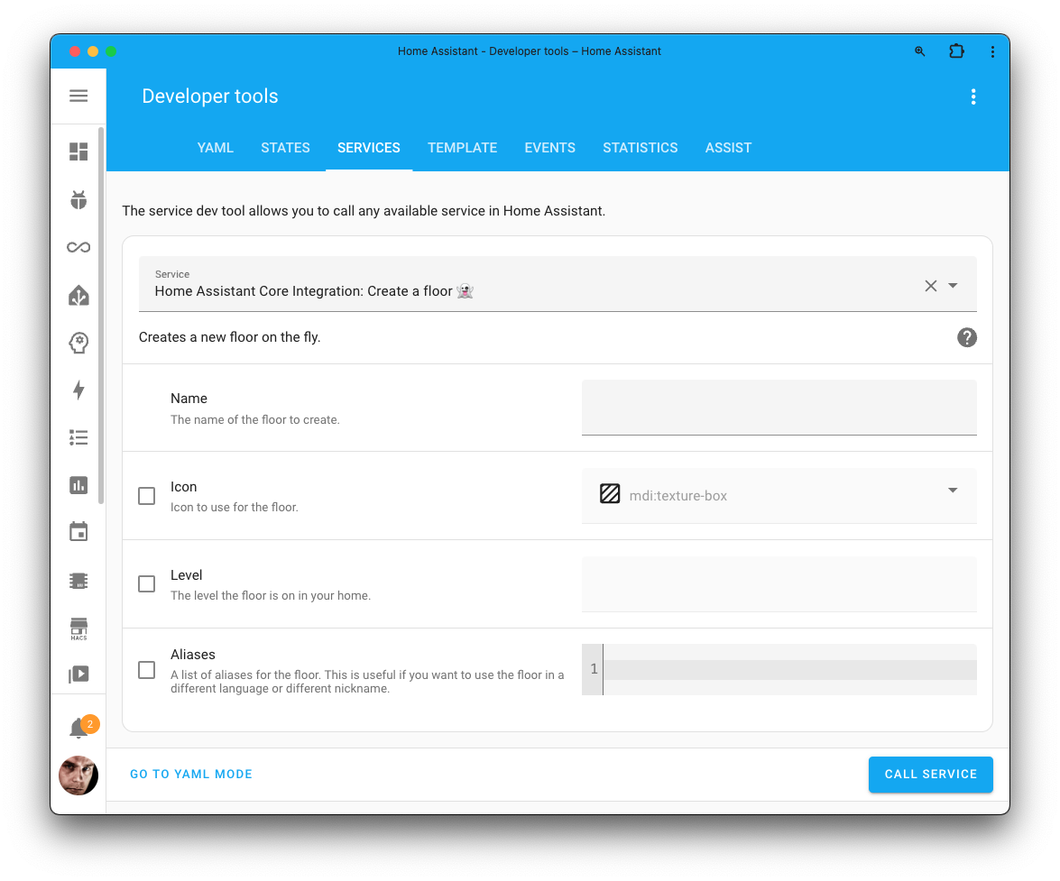Clear the selected service with X
The height and width of the screenshot is (881, 1060).
[x=930, y=286]
